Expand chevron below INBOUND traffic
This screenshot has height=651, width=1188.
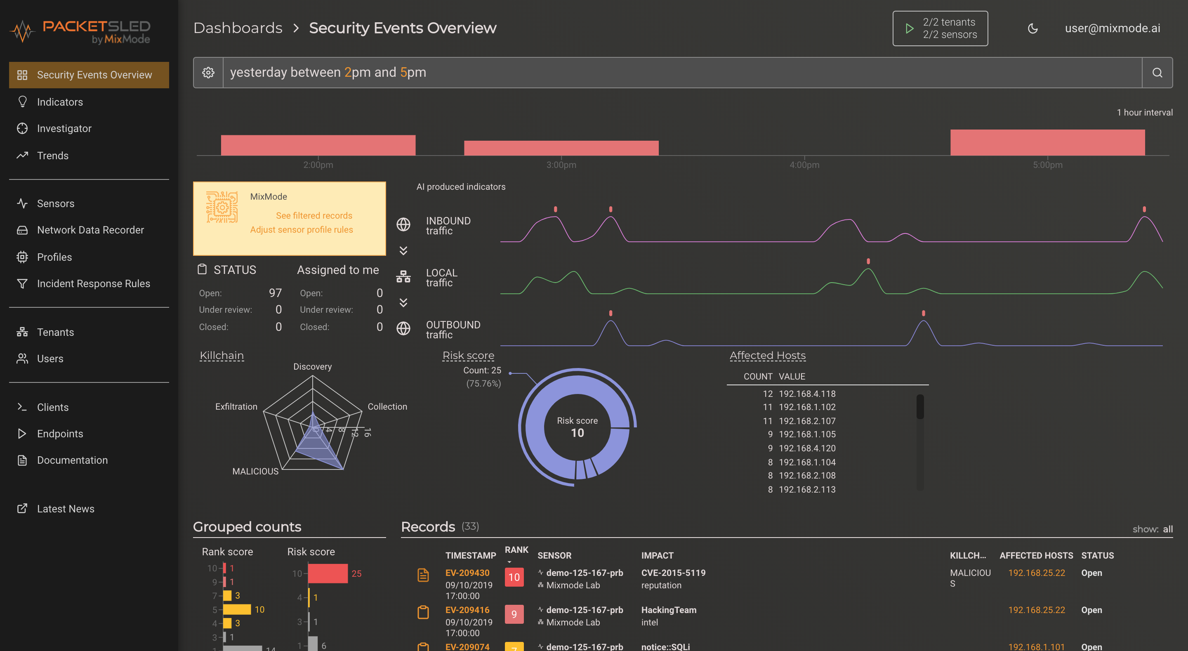(403, 250)
